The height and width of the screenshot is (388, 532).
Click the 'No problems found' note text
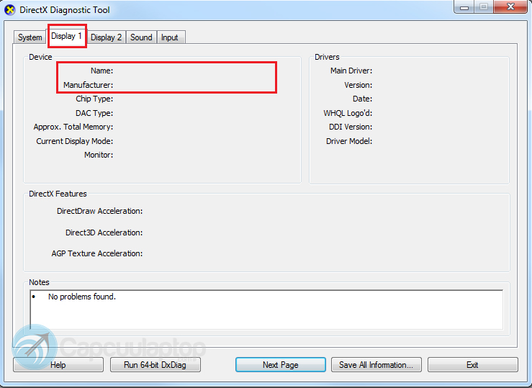coord(81,297)
